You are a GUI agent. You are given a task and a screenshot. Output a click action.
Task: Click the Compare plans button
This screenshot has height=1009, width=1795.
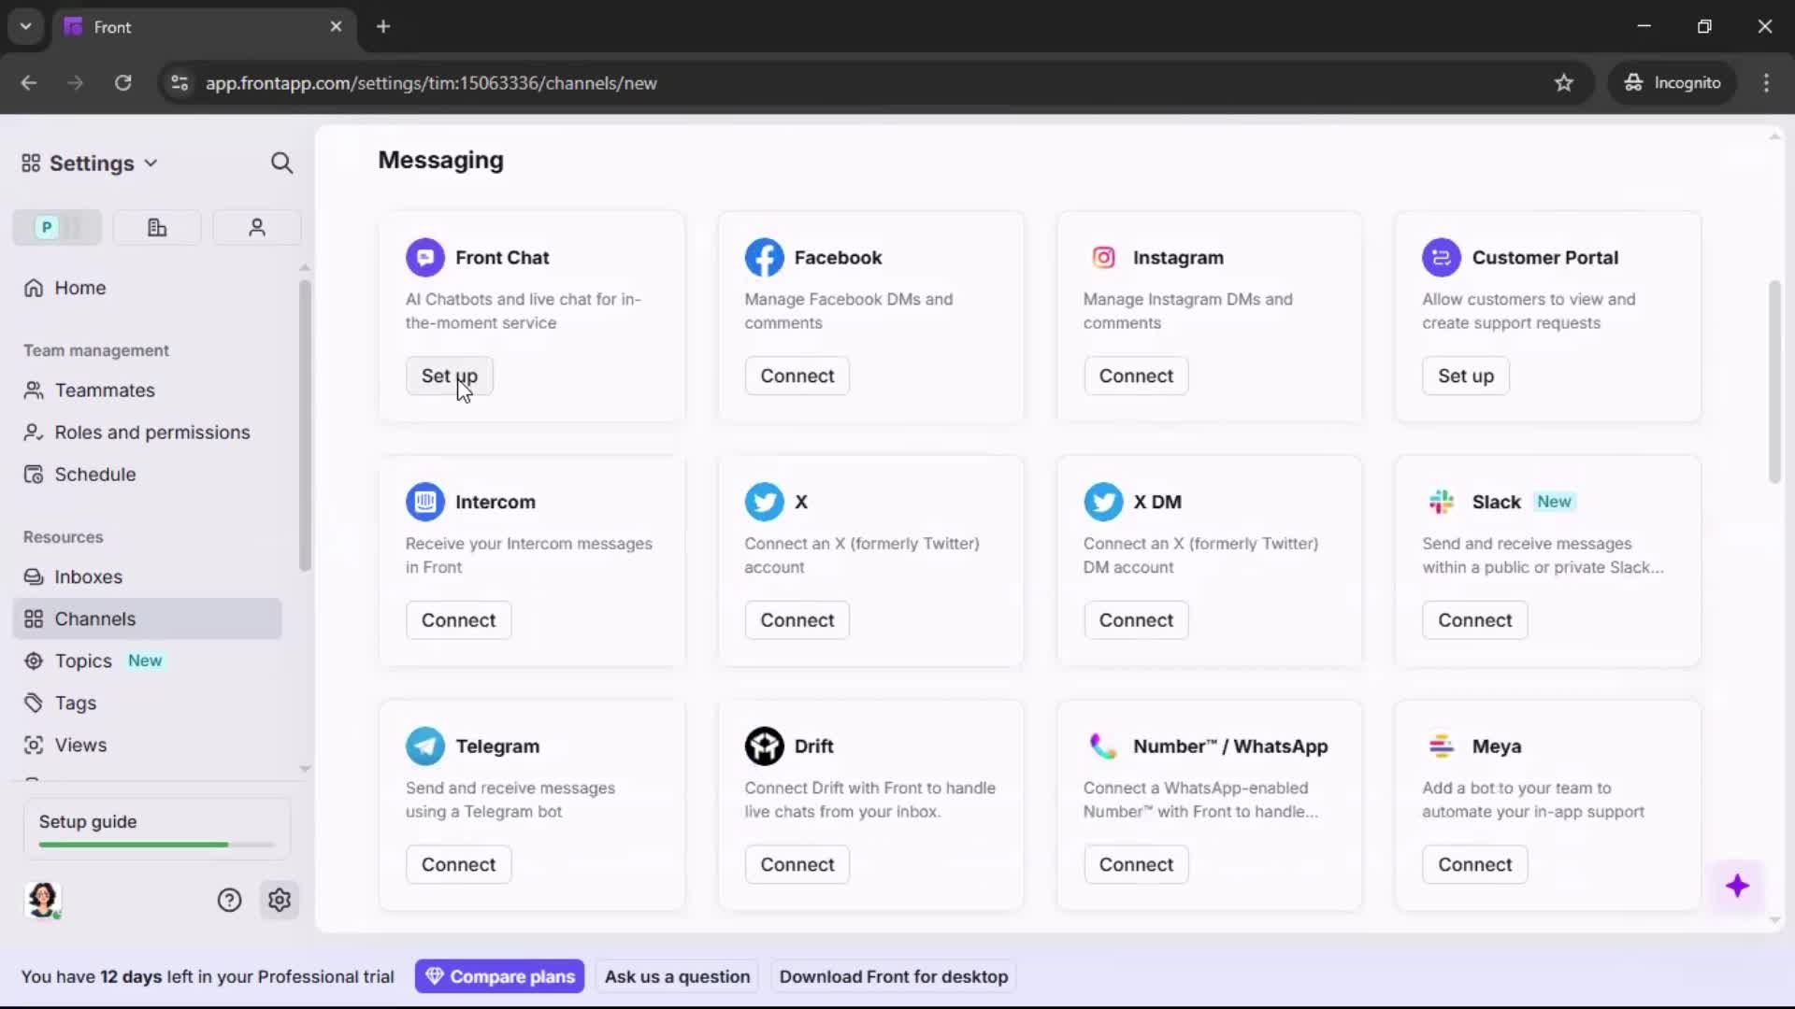[499, 976]
